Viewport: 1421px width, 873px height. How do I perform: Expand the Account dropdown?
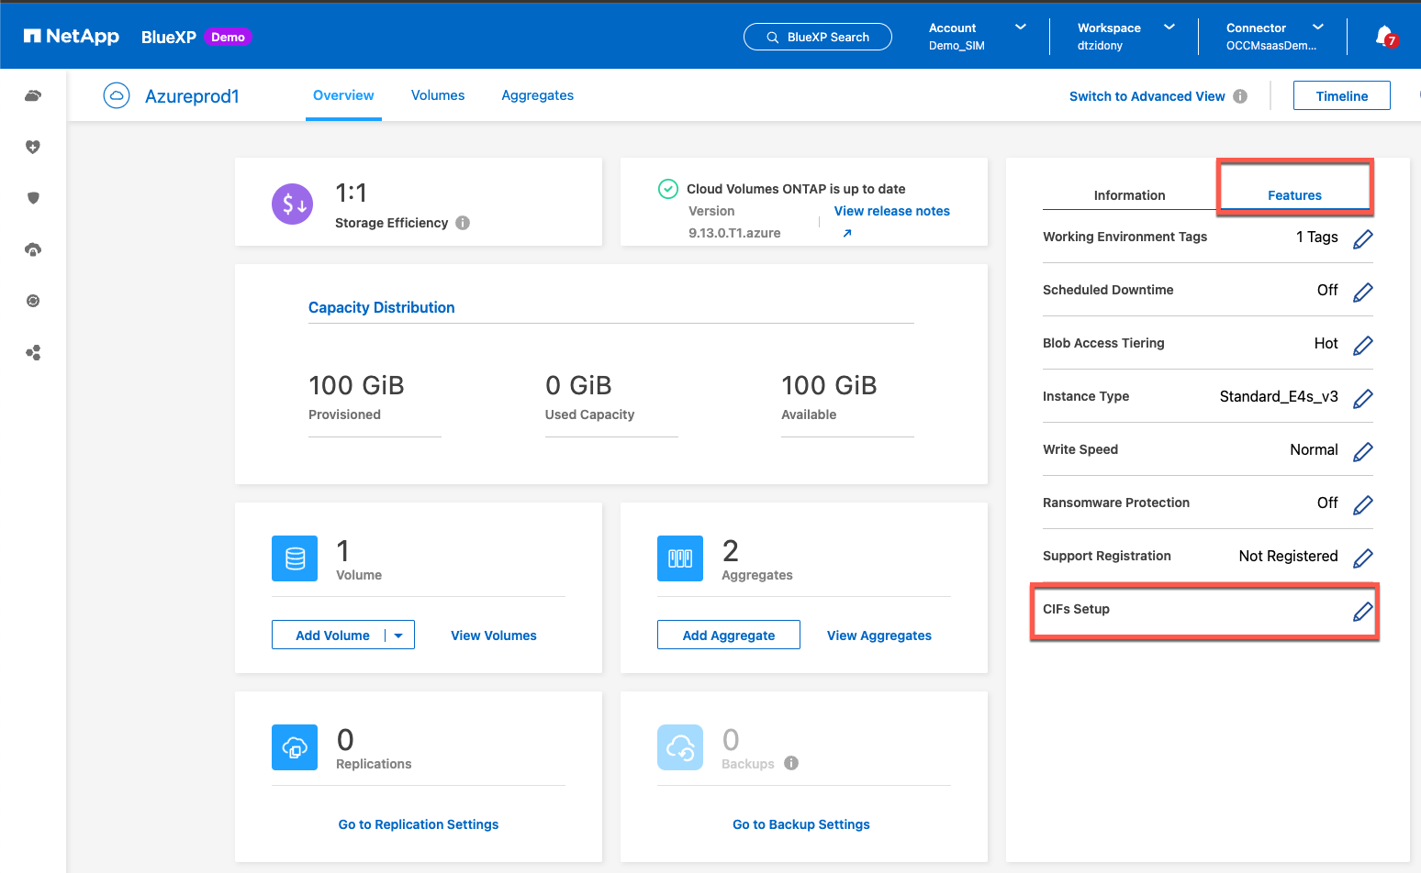coord(1020,28)
